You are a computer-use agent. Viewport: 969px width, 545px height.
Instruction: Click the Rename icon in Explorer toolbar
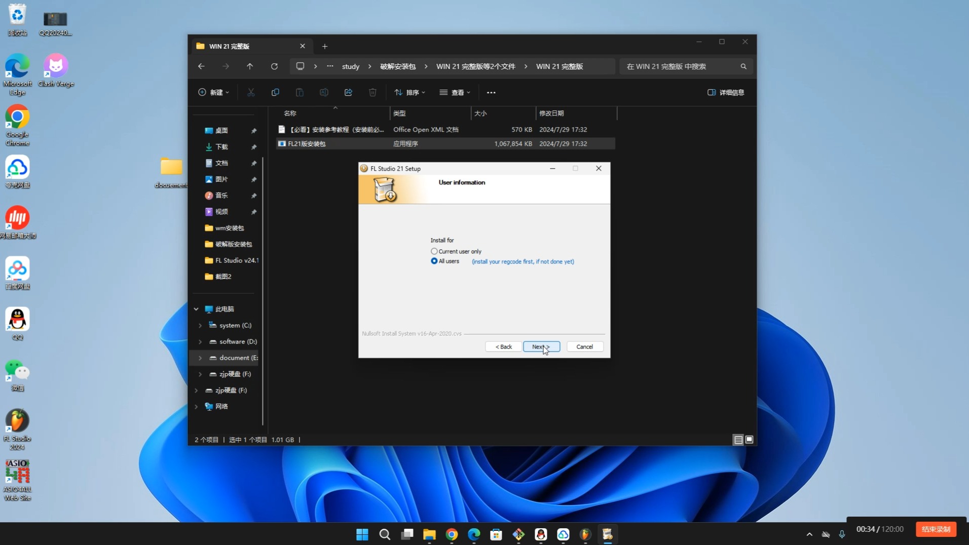(x=324, y=92)
